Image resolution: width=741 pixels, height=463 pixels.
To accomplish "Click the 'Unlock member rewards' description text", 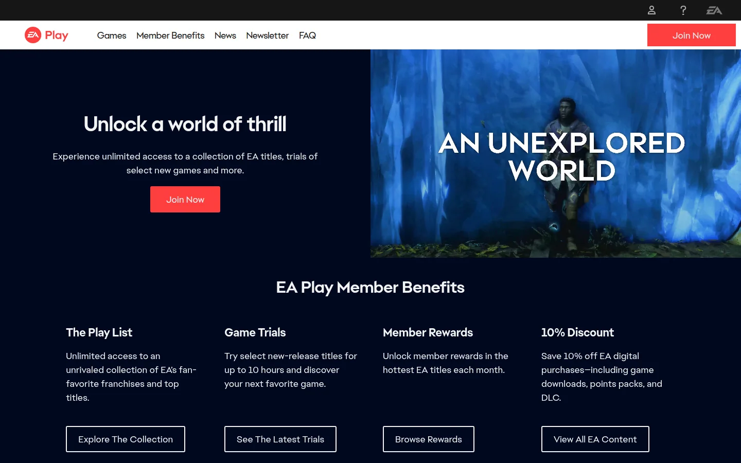I will pos(446,363).
